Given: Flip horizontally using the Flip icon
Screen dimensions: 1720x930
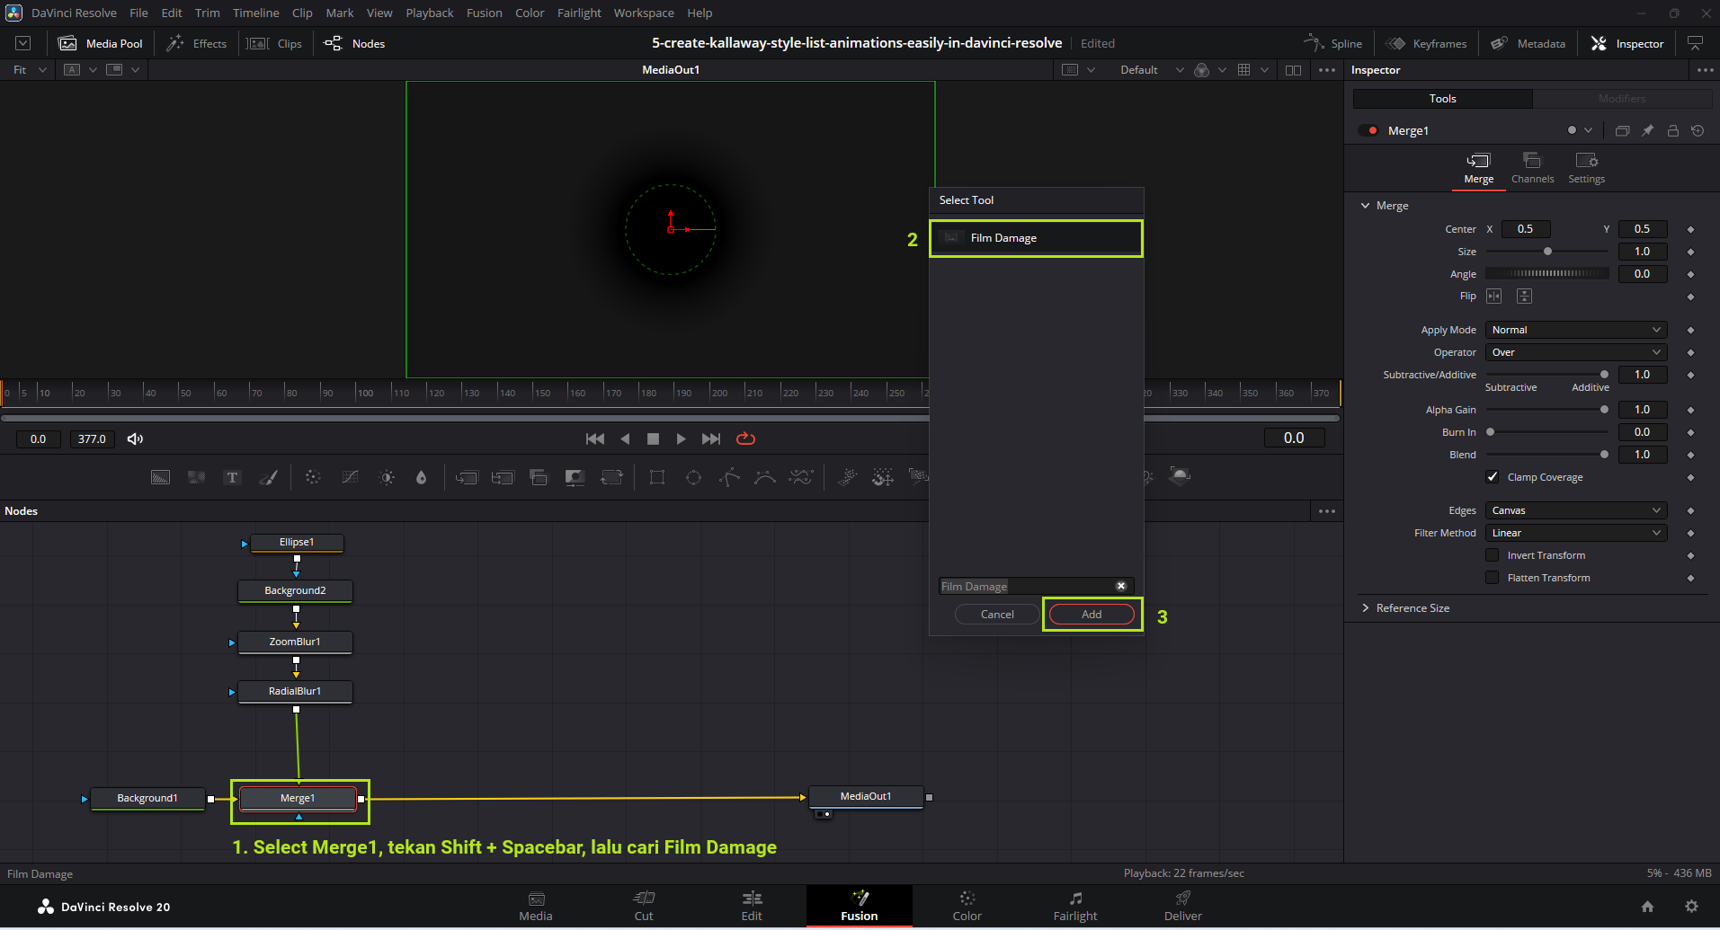Looking at the screenshot, I should click(1494, 297).
